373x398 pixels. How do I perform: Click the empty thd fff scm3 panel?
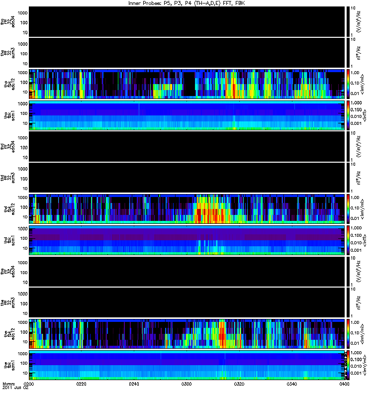pos(187,178)
